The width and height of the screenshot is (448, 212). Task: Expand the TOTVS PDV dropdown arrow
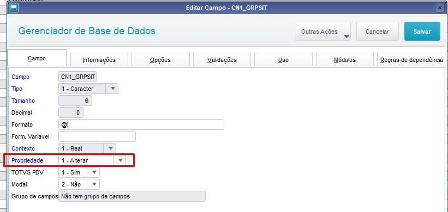click(x=94, y=172)
